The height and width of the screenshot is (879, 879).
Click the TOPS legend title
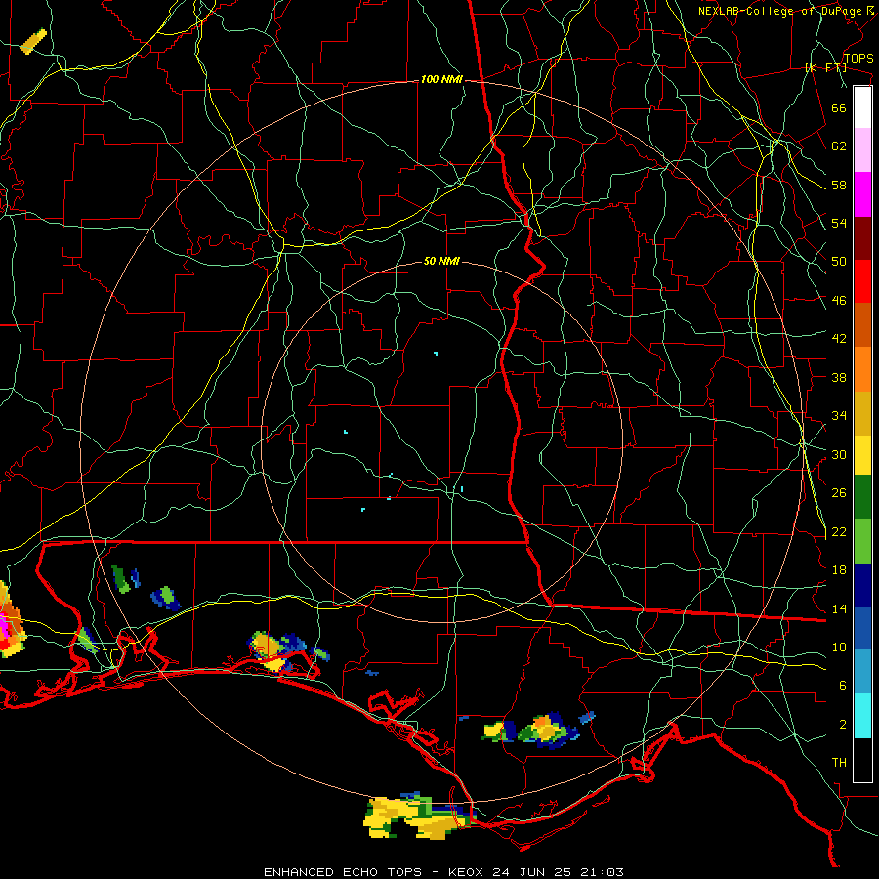[858, 59]
